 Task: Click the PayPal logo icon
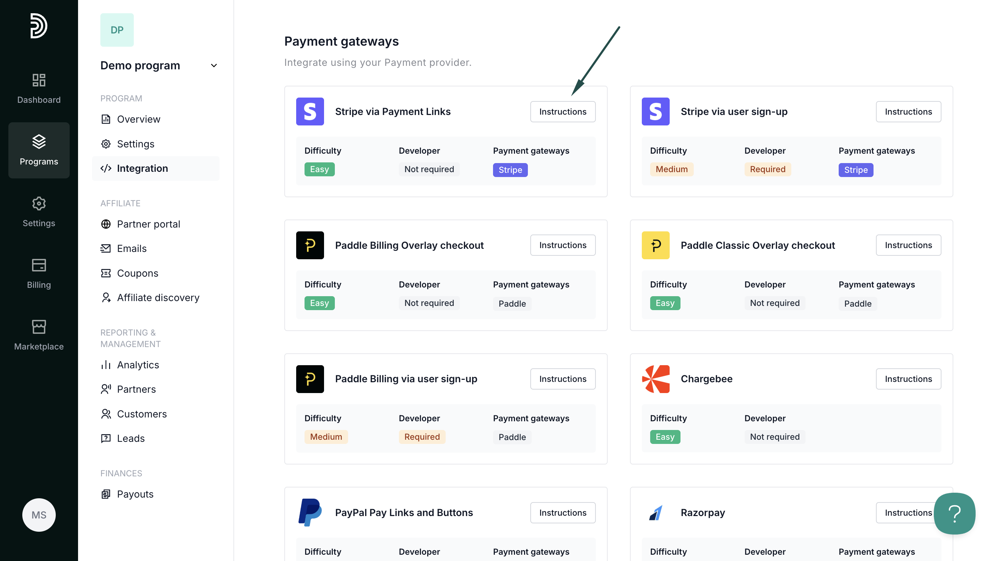(310, 513)
